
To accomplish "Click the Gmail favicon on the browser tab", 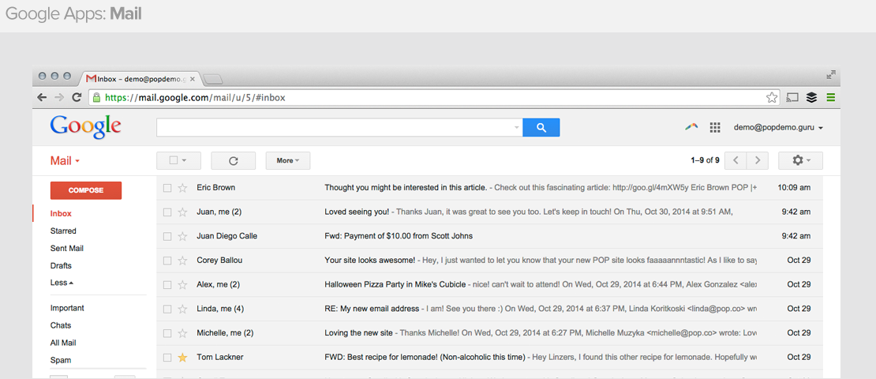I will [91, 79].
